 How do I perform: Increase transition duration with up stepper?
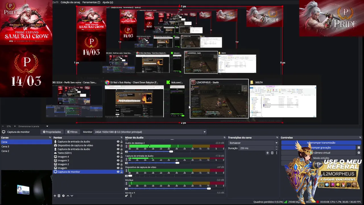[276, 147]
